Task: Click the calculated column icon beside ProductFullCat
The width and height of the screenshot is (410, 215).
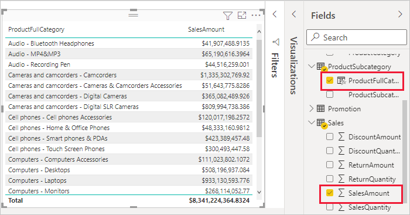Action: coord(341,81)
